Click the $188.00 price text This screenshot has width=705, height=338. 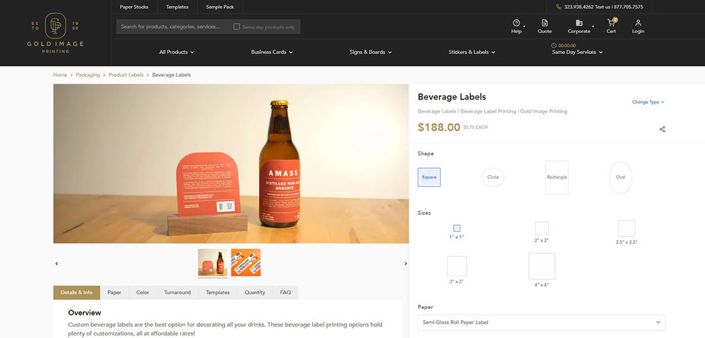tap(439, 128)
